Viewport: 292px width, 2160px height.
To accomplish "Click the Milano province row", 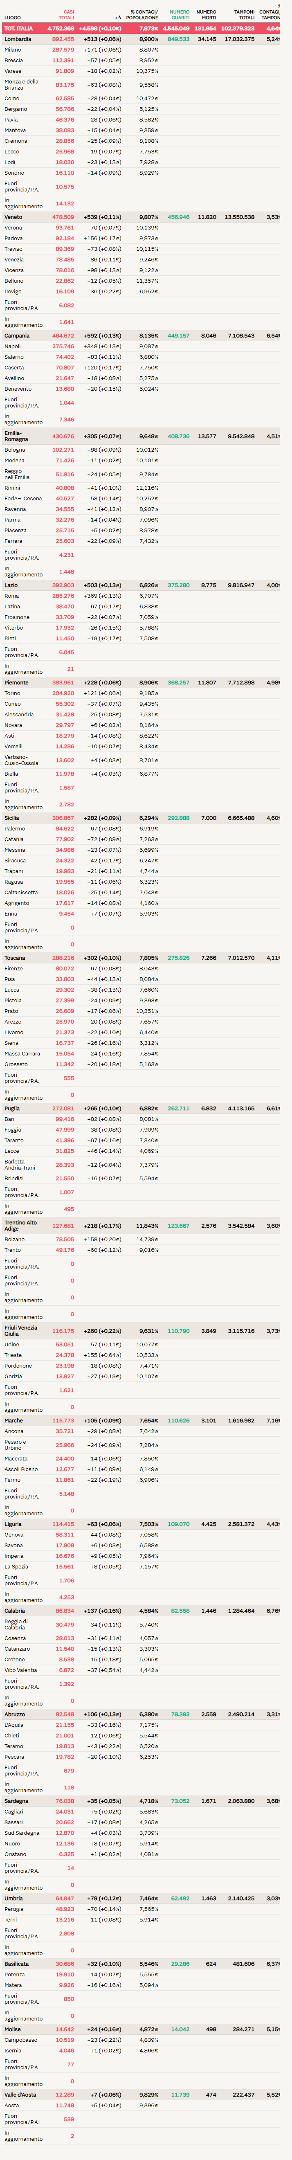I will [x=13, y=49].
